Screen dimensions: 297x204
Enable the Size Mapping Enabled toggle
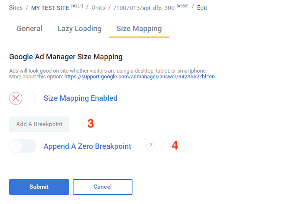coord(22,98)
